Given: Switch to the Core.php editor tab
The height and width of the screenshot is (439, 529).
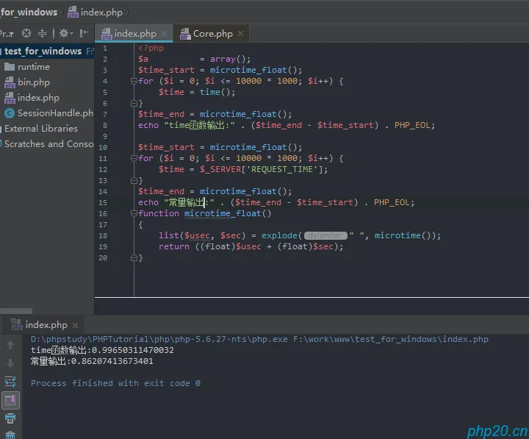Looking at the screenshot, I should [212, 33].
